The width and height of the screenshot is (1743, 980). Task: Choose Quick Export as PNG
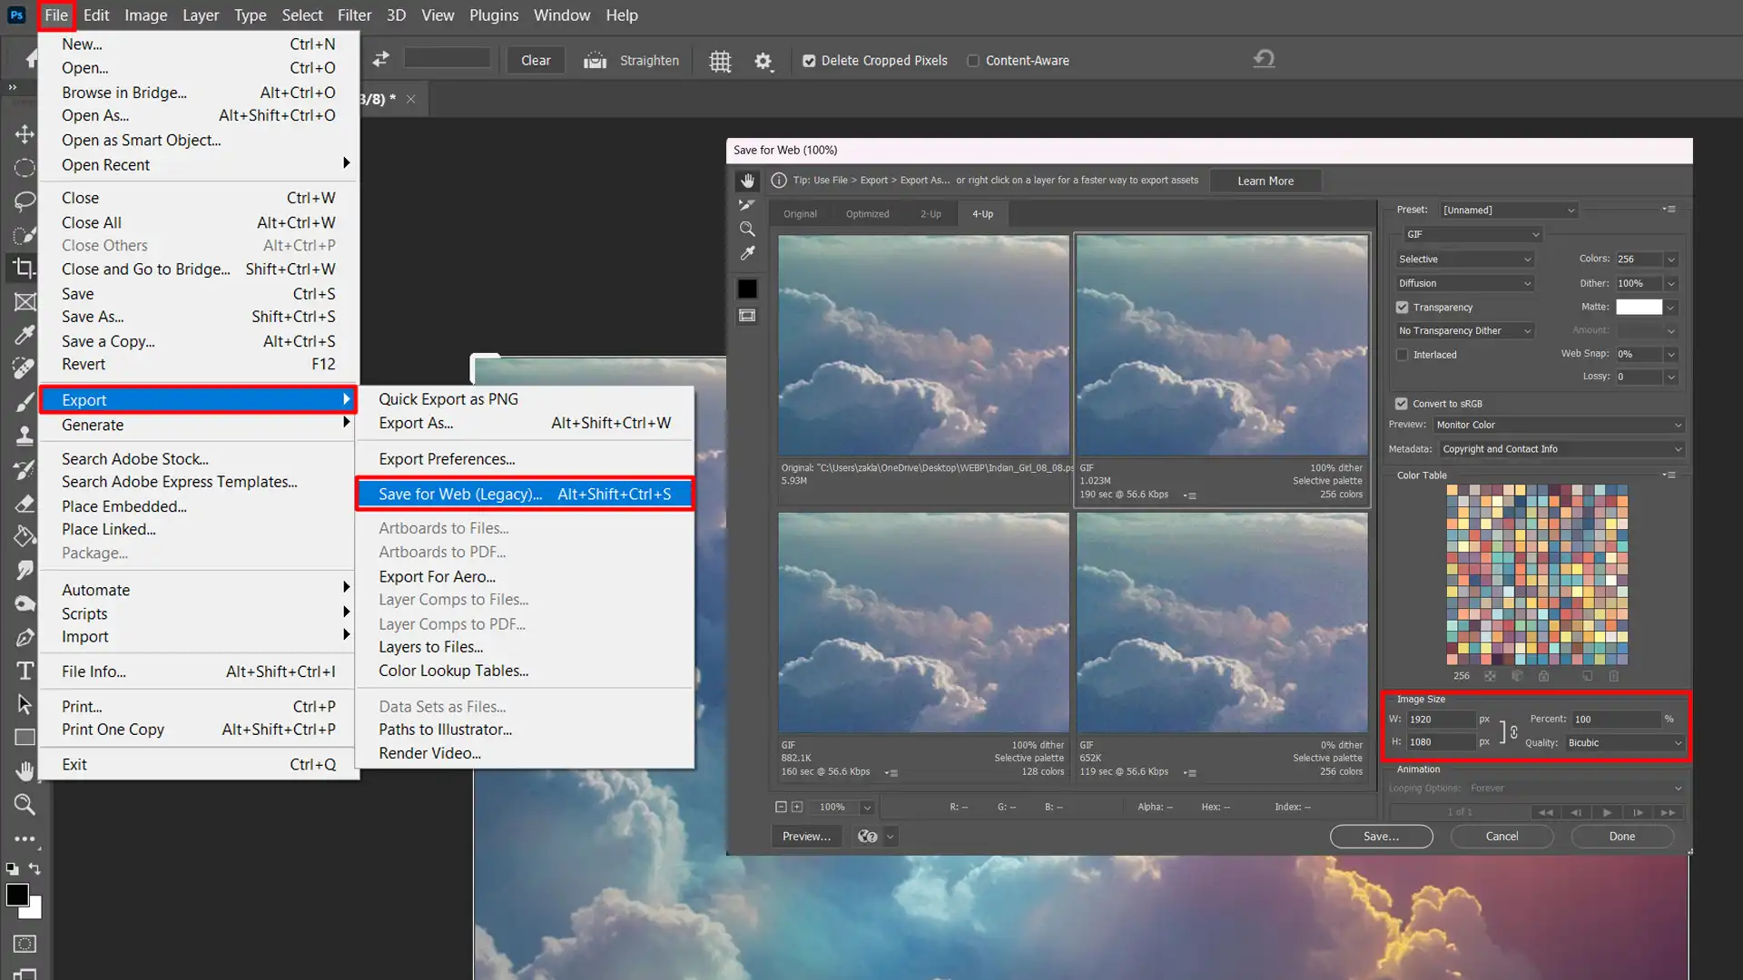click(448, 399)
